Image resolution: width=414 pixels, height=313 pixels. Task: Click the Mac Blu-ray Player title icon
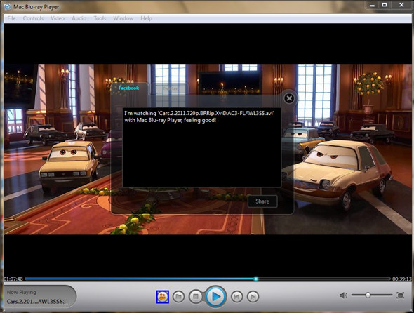tap(7, 6)
